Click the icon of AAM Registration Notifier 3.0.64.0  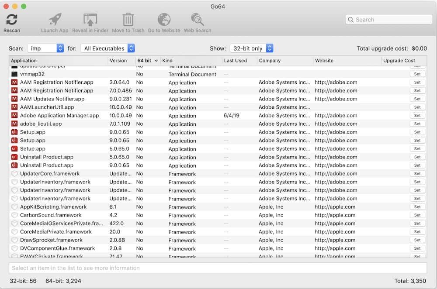tap(14, 83)
